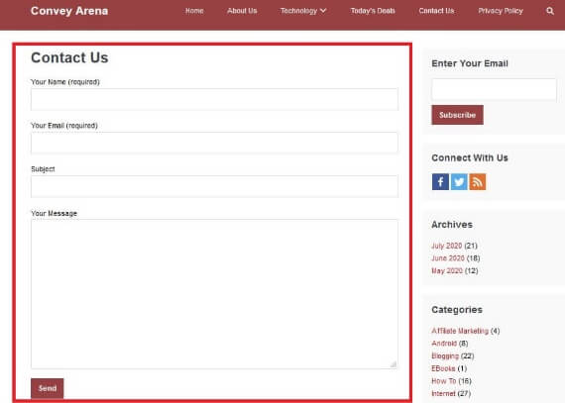Submit the form with Send button
The height and width of the screenshot is (403, 565).
pos(48,388)
